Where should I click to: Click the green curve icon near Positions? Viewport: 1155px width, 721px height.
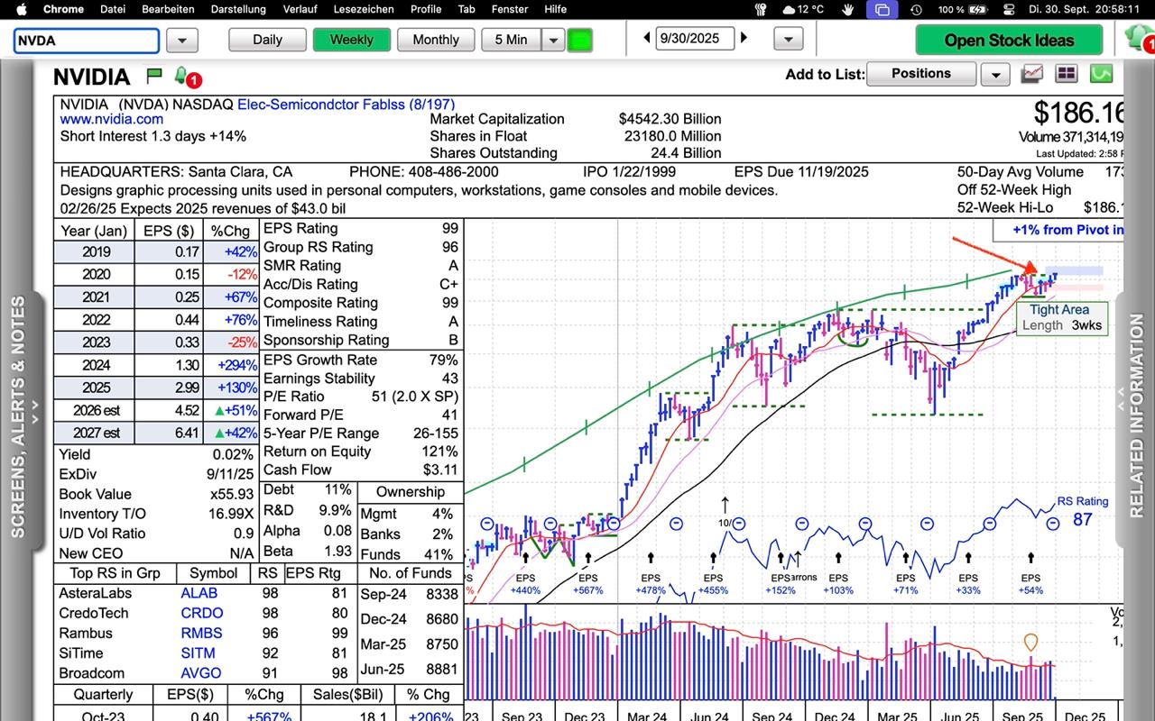pyautogui.click(x=1101, y=74)
